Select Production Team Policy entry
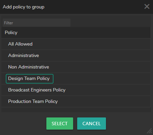The width and height of the screenshot is (153, 135). [x=76, y=102]
